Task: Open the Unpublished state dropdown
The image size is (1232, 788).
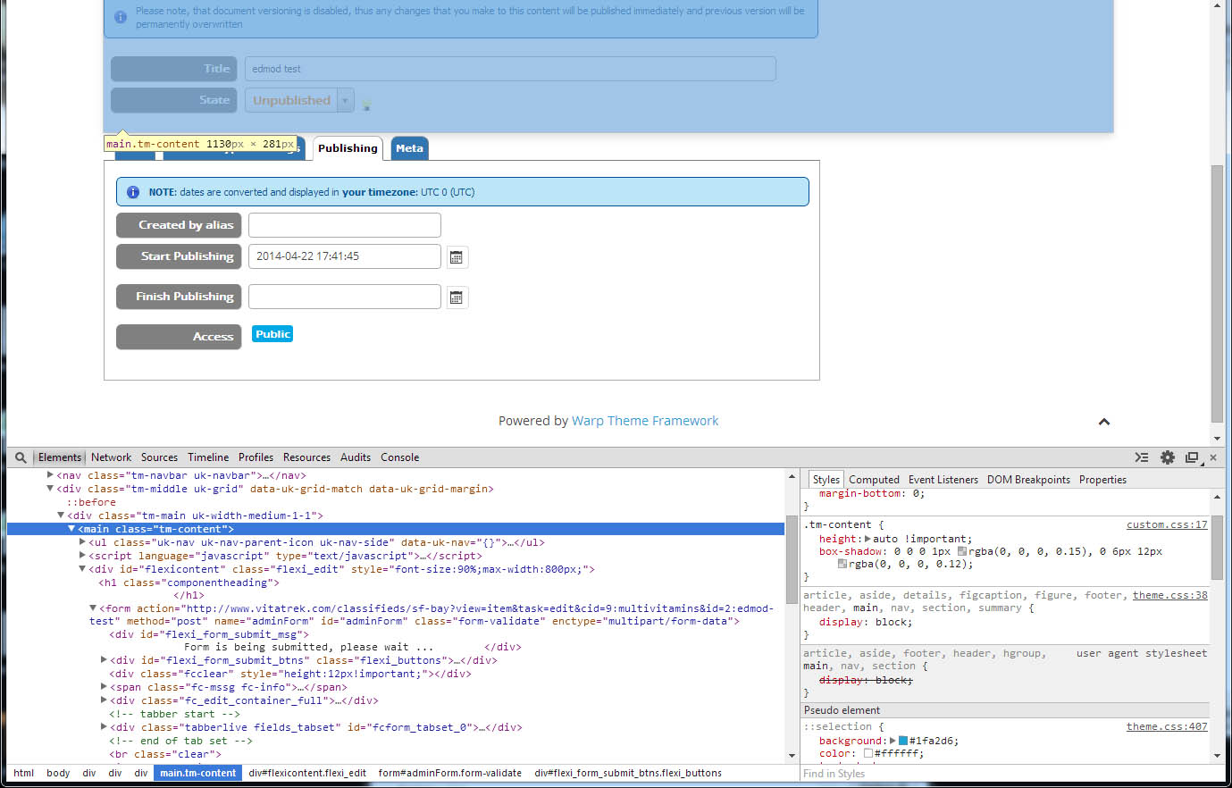Action: pos(299,100)
